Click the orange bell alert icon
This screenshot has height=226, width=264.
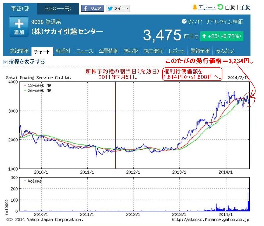tap(195, 7)
